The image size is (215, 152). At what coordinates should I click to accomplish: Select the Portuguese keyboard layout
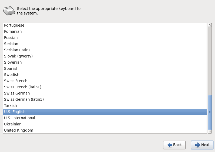(x=105, y=25)
